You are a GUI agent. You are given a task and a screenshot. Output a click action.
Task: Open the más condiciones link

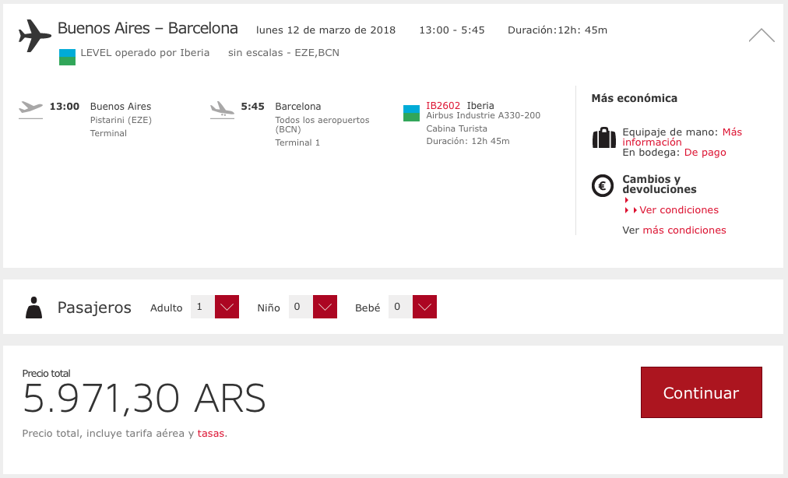pyautogui.click(x=684, y=230)
